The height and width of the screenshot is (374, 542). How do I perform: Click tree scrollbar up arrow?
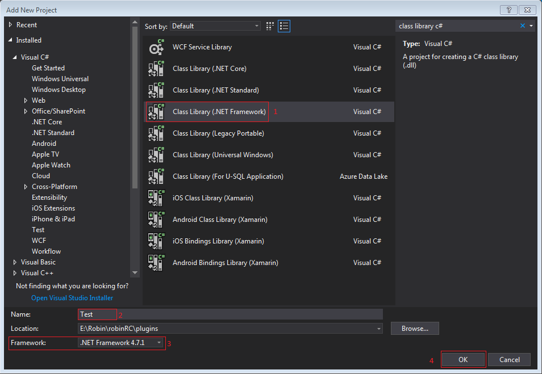pos(135,23)
